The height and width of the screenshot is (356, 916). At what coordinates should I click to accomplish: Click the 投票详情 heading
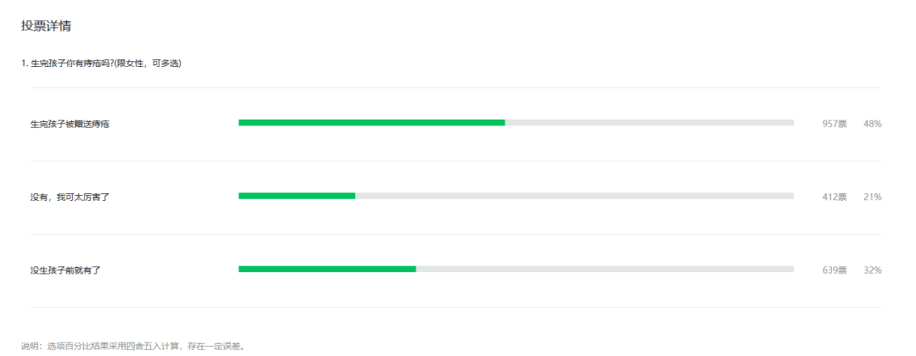(46, 26)
